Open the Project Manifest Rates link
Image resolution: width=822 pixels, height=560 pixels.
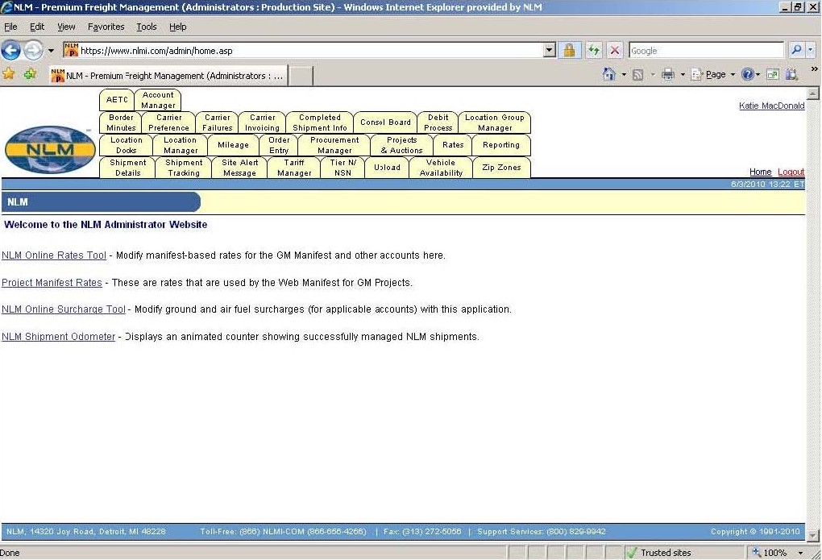coord(52,283)
